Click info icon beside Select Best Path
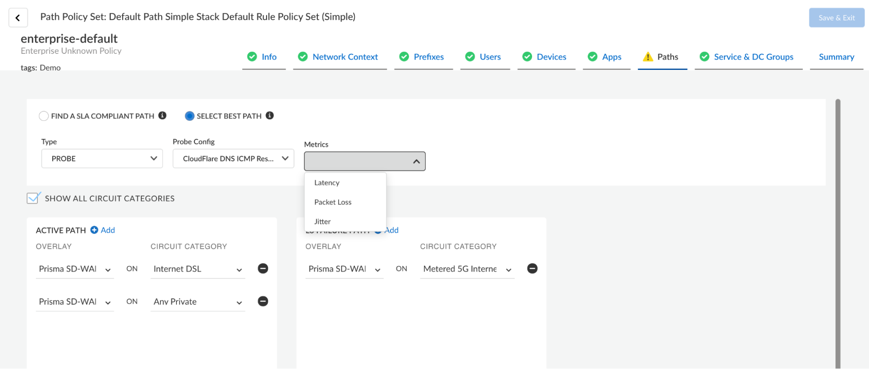869x369 pixels. [270, 115]
